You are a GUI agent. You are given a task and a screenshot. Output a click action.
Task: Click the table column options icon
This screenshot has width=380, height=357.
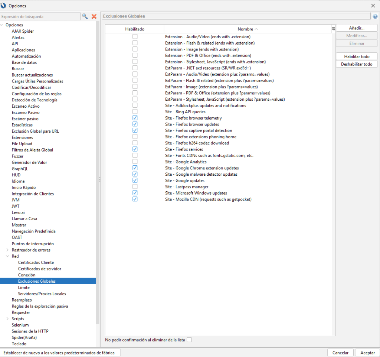pyautogui.click(x=333, y=29)
